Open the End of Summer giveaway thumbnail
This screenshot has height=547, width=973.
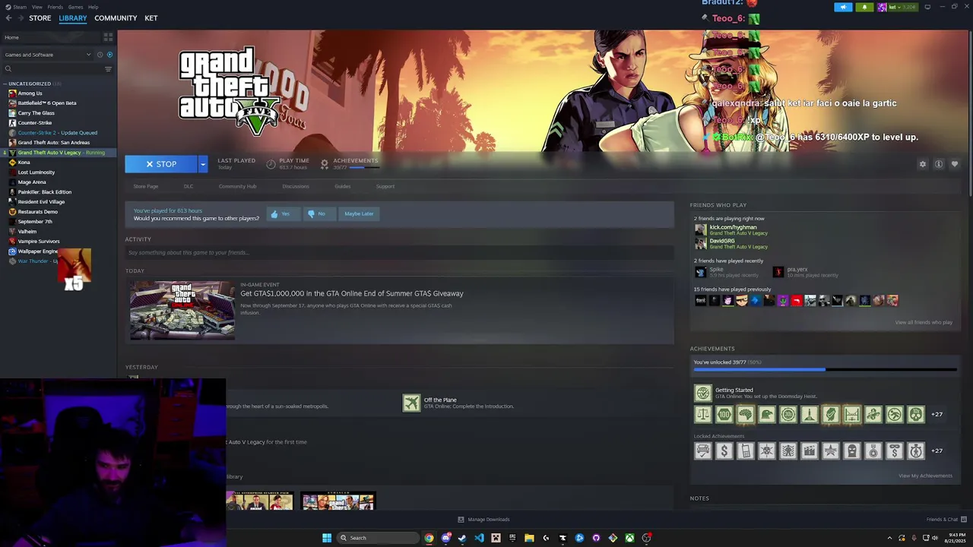182,310
